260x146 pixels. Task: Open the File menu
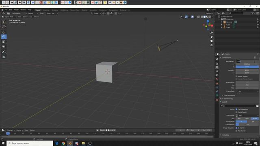click(x=6, y=10)
